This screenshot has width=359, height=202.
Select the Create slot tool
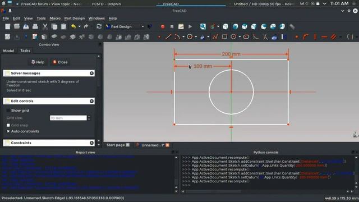coord(246,36)
